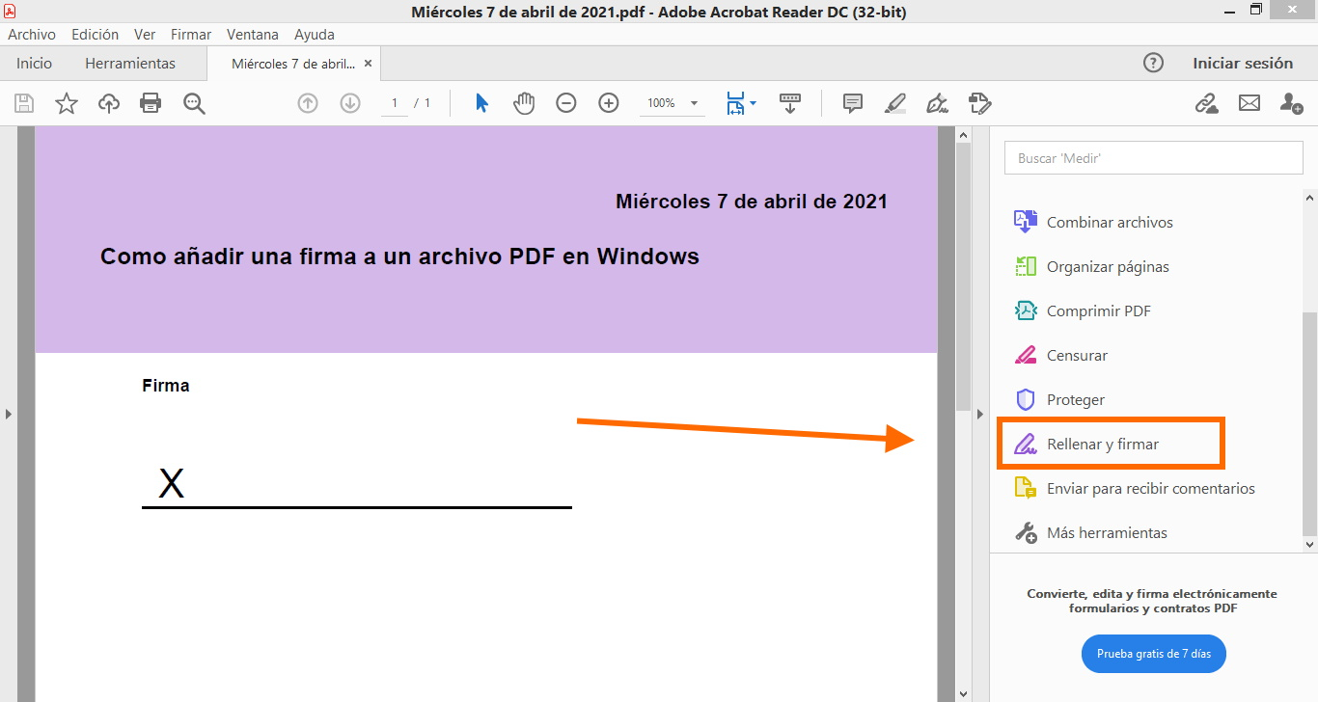Viewport: 1318px width, 702px height.
Task: Open the Ver menu
Action: pos(145,34)
